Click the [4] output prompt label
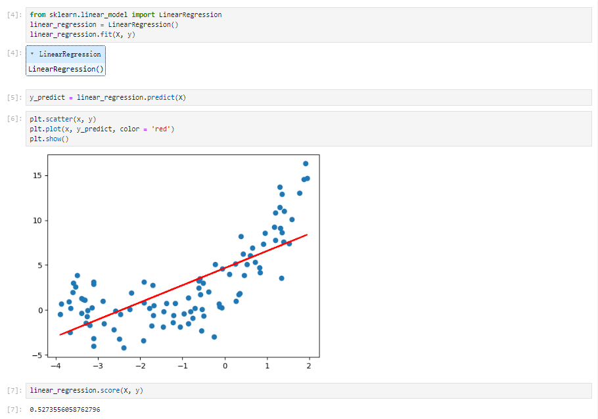 click(x=14, y=53)
